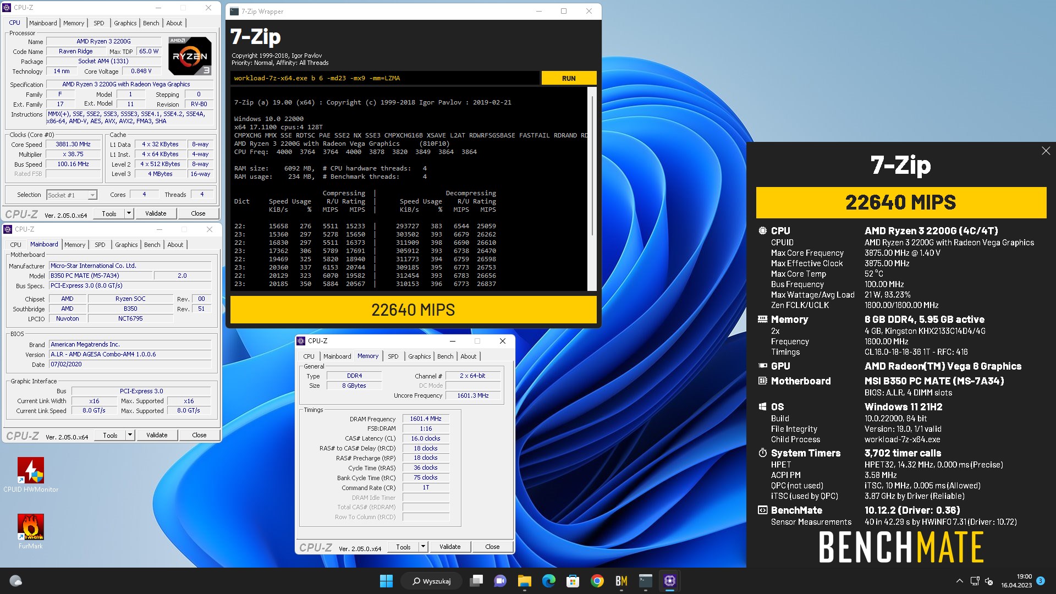Click Tools button in Mainboard window

point(110,435)
